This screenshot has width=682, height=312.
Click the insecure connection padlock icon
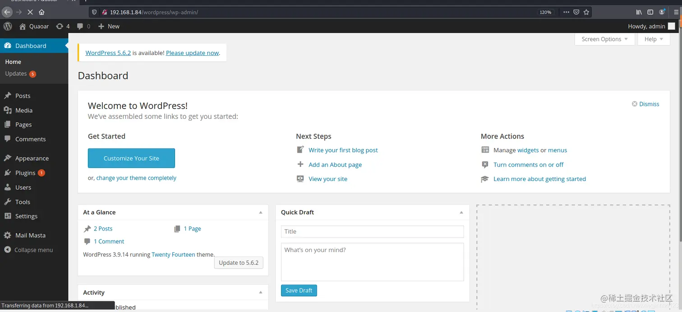point(105,12)
